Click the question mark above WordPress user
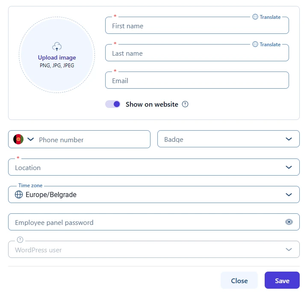The width and height of the screenshot is (307, 293). [x=20, y=240]
